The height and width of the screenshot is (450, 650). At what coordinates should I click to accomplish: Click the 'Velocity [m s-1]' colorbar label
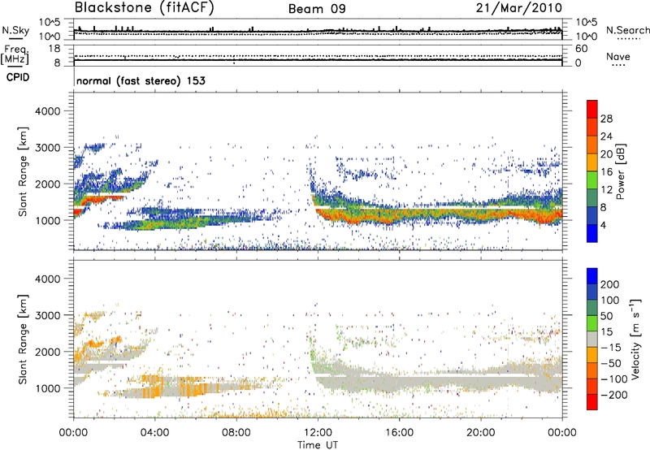click(x=635, y=339)
